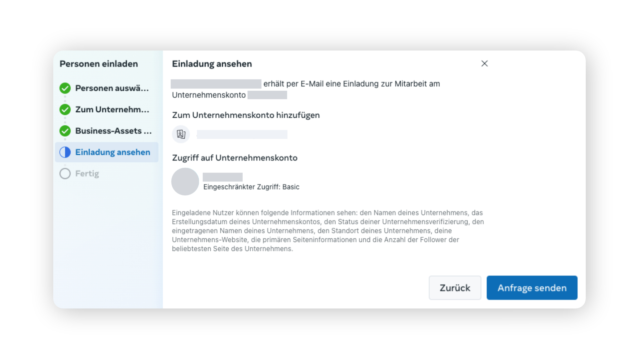The width and height of the screenshot is (639, 359).
Task: Click green checkmark beside Personen auswä...
Action: 65,88
